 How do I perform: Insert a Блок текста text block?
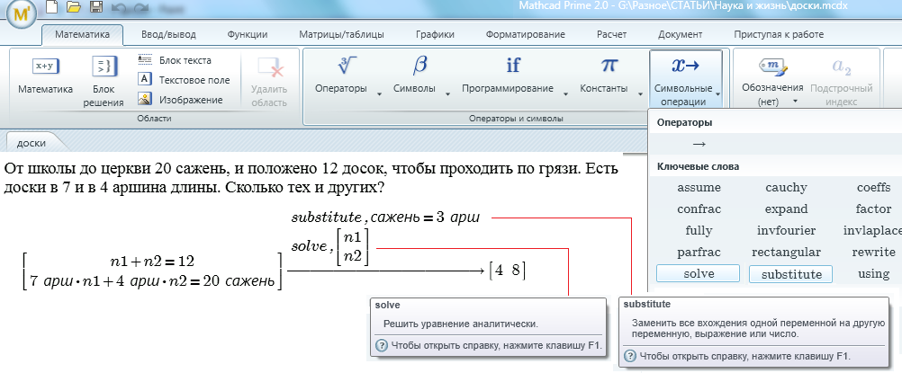click(175, 60)
